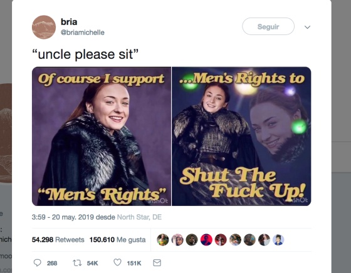Click the 268 reply count
Viewport: 351px width, 273px height.
pyautogui.click(x=52, y=263)
